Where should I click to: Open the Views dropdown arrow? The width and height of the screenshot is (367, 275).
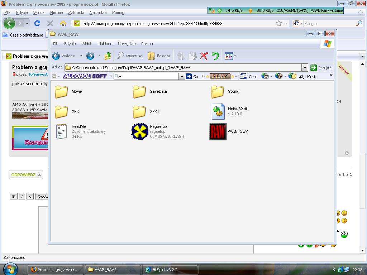click(235, 56)
